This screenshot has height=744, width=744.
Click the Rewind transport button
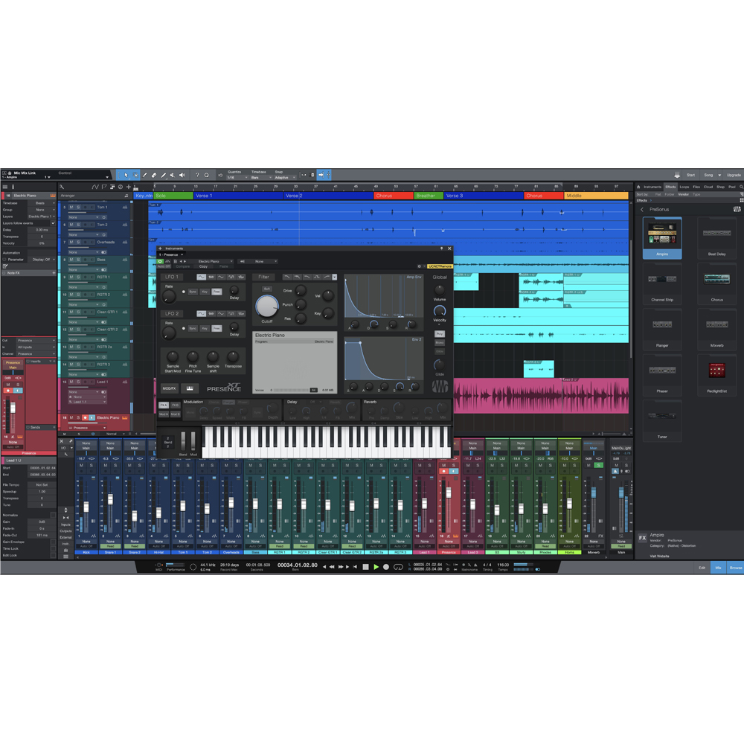pos(332,566)
